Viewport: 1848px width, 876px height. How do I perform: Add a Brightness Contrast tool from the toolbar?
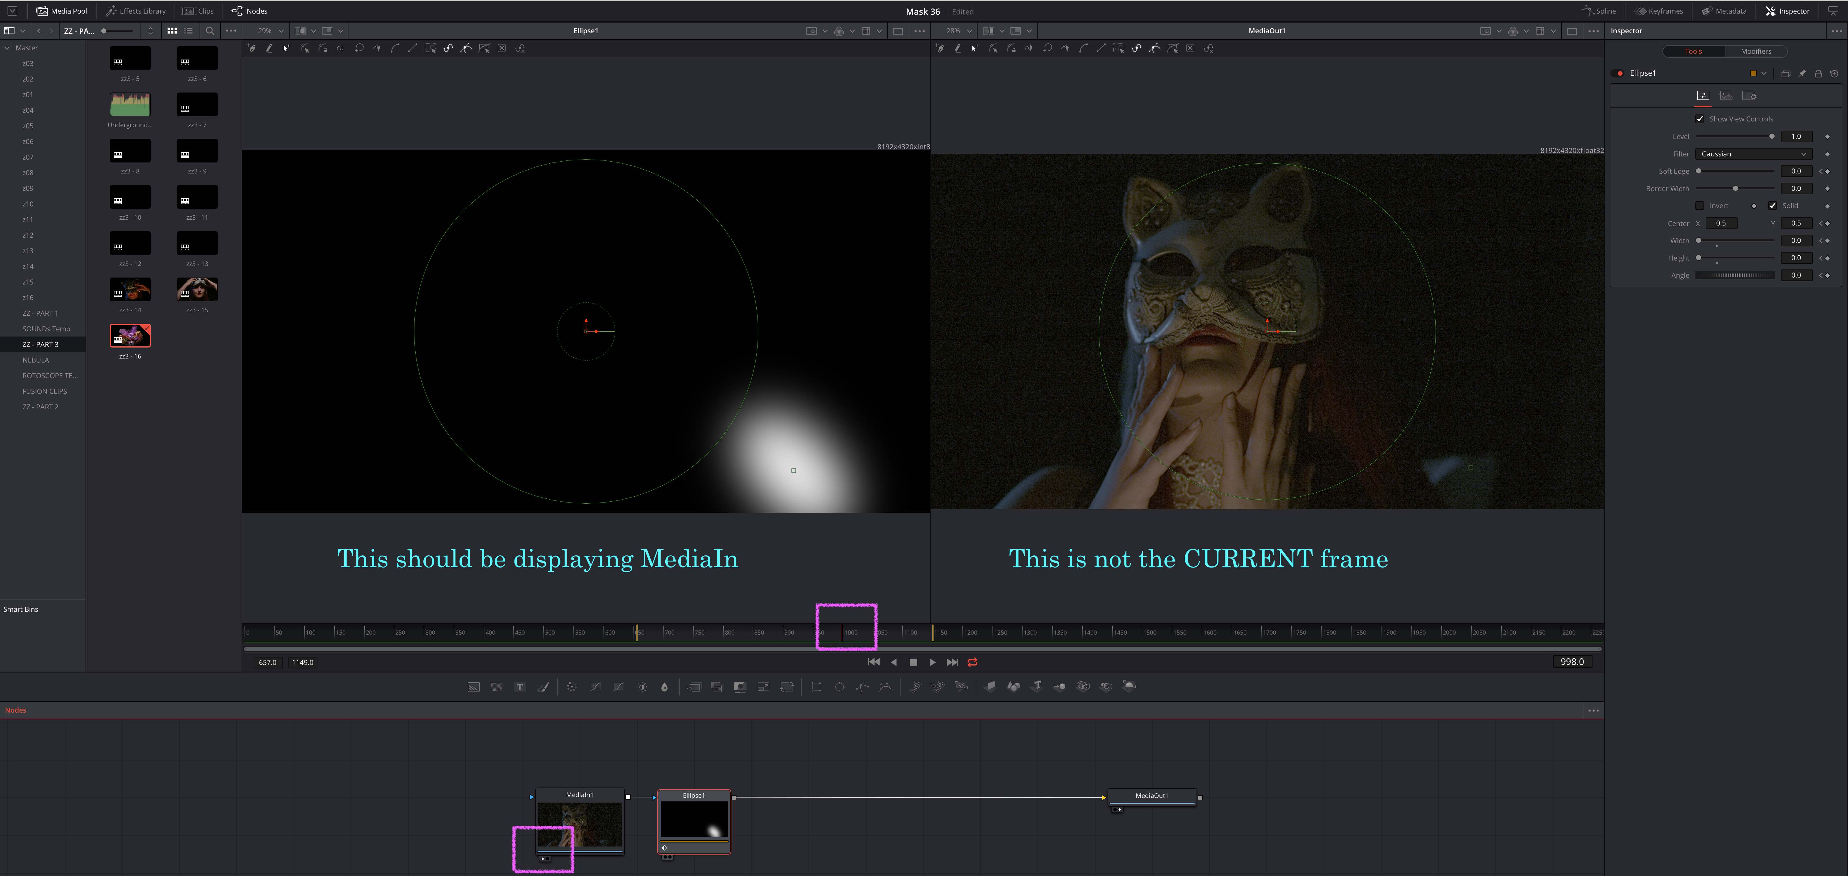(x=642, y=687)
